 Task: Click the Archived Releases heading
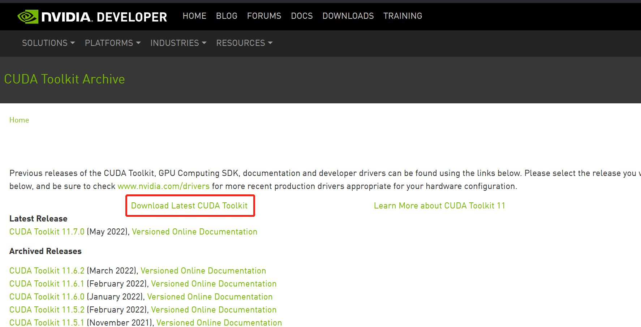(x=46, y=251)
